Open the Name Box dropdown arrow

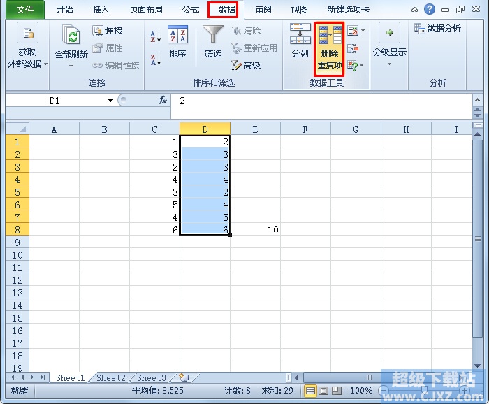pos(110,101)
